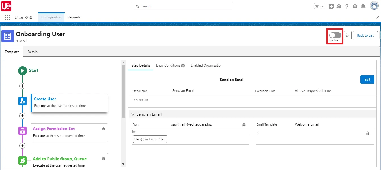
Task: Collapse the Send an Email section
Action: pos(133,114)
